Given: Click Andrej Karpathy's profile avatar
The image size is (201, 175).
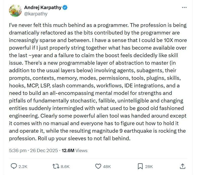Looking at the screenshot, I should tap(15, 11).
